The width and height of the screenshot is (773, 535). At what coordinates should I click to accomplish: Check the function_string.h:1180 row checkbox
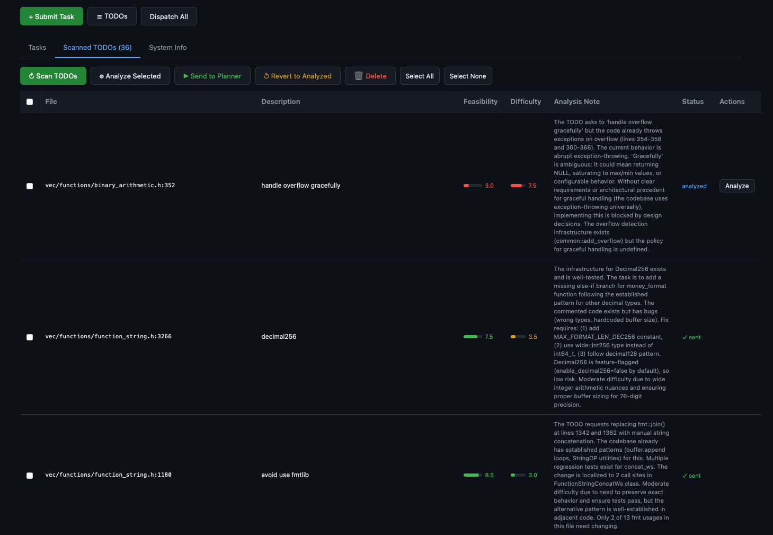[30, 476]
